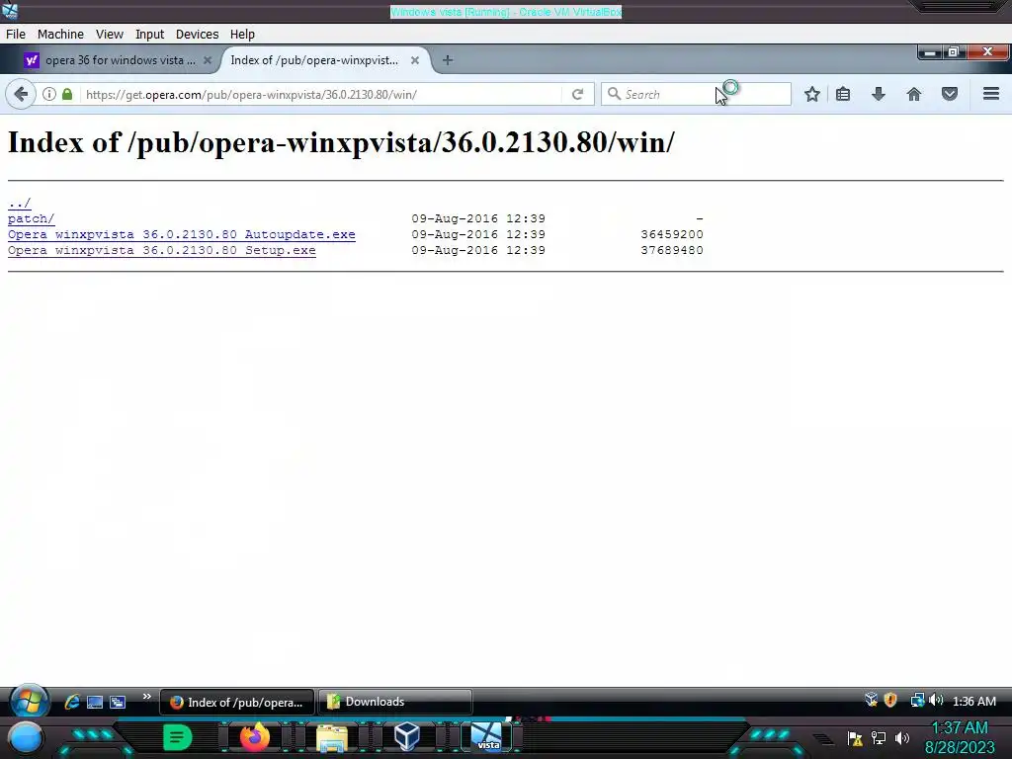Open the Vista Start orb

point(29,702)
